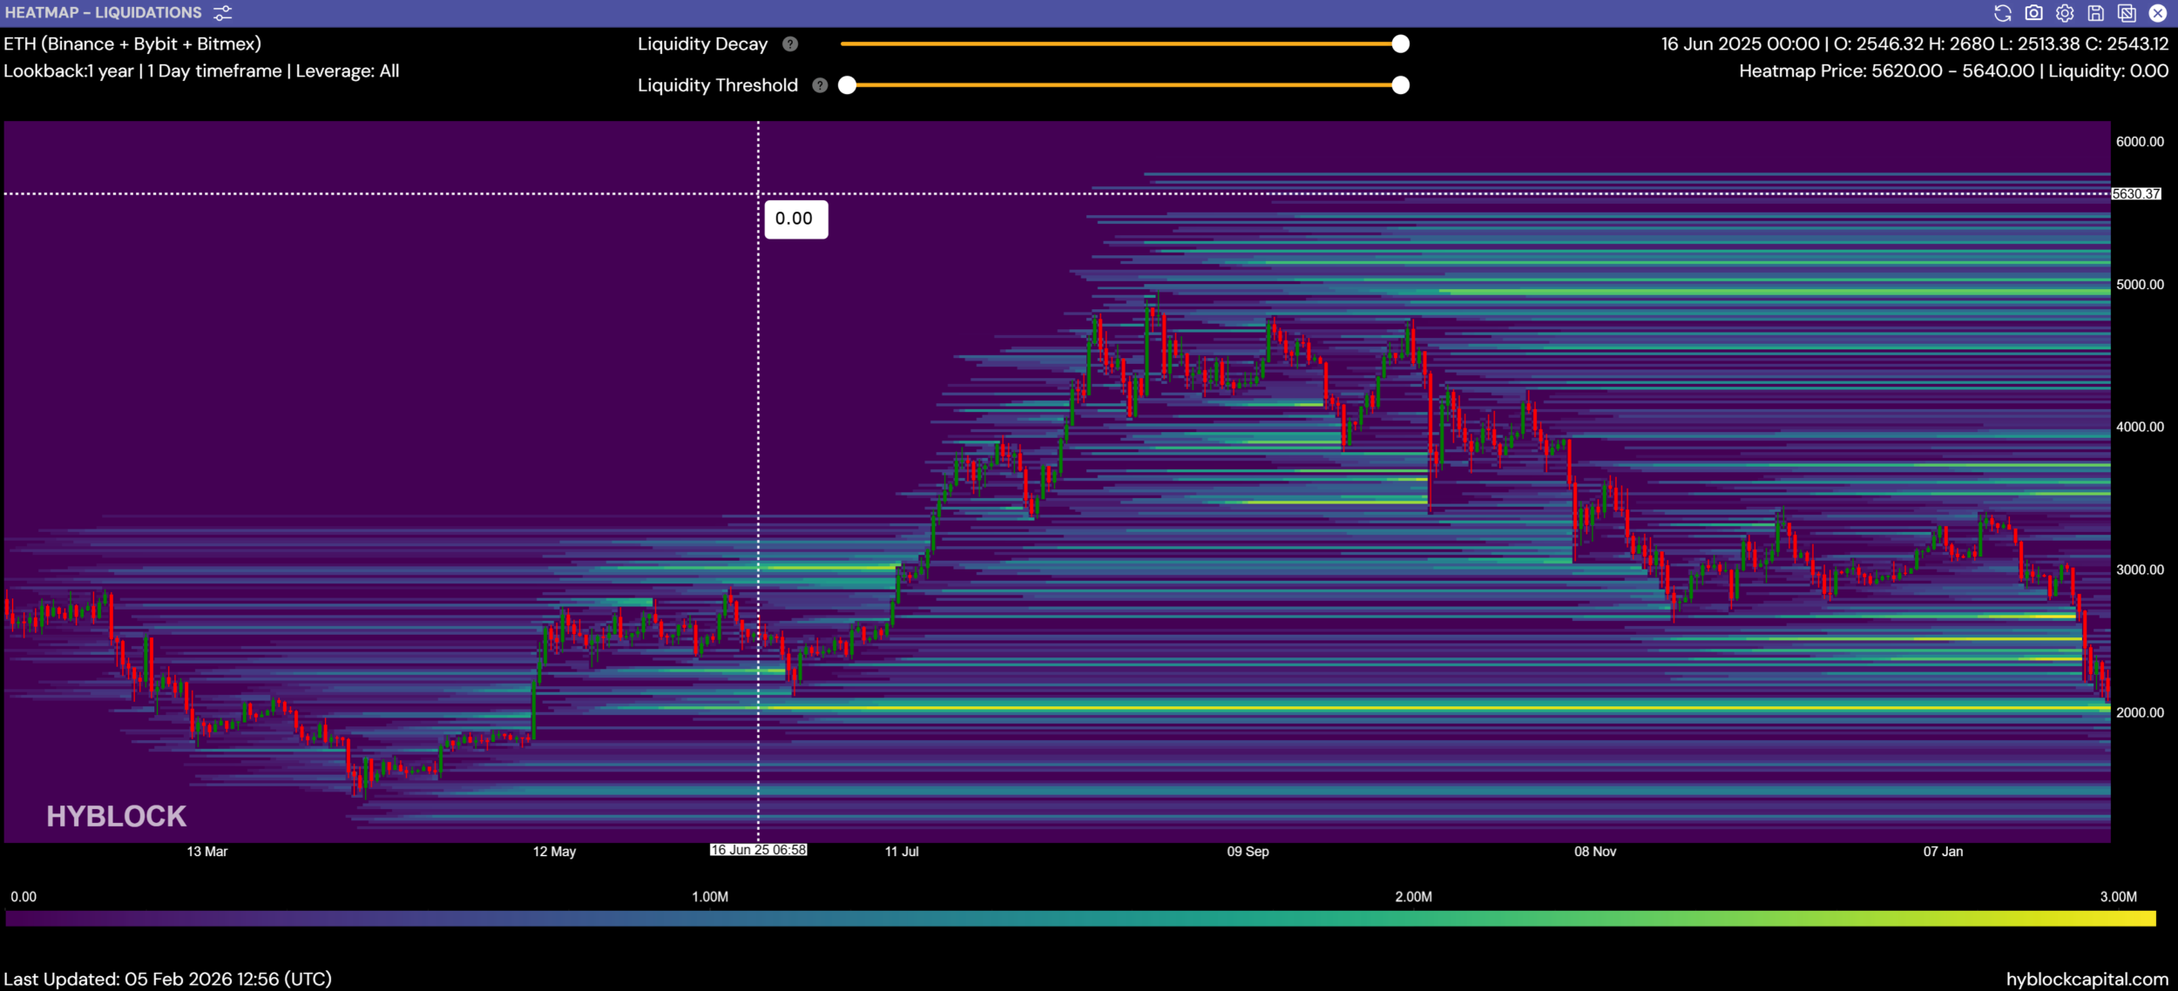Click the right Liquidity Threshold handle
2178x991 pixels.
(x=1400, y=85)
